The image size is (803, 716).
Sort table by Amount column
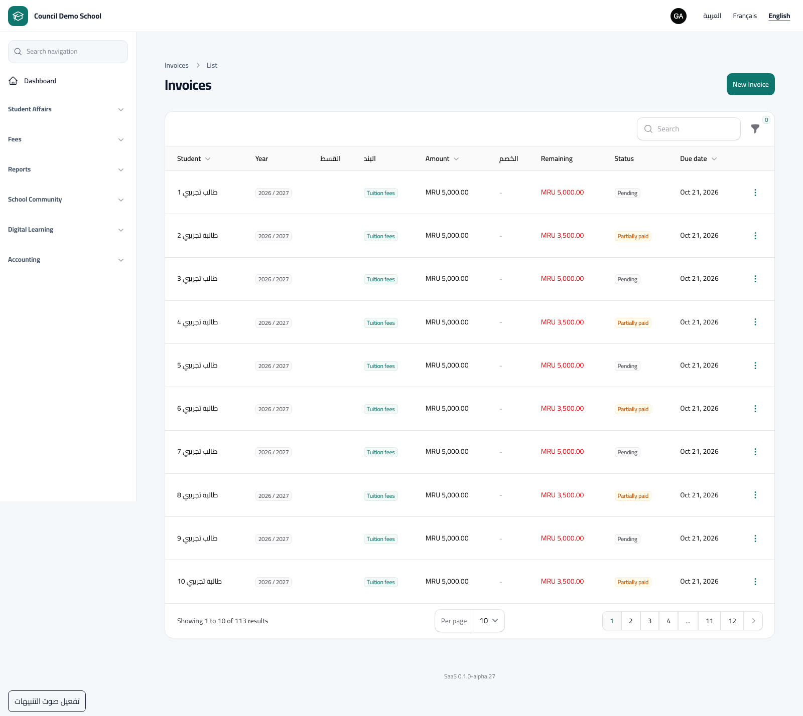click(442, 158)
